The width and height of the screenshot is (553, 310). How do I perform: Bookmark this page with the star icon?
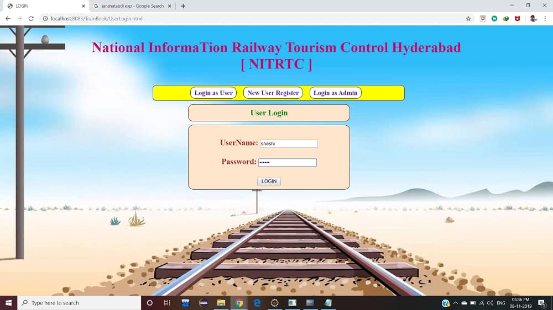tap(468, 18)
